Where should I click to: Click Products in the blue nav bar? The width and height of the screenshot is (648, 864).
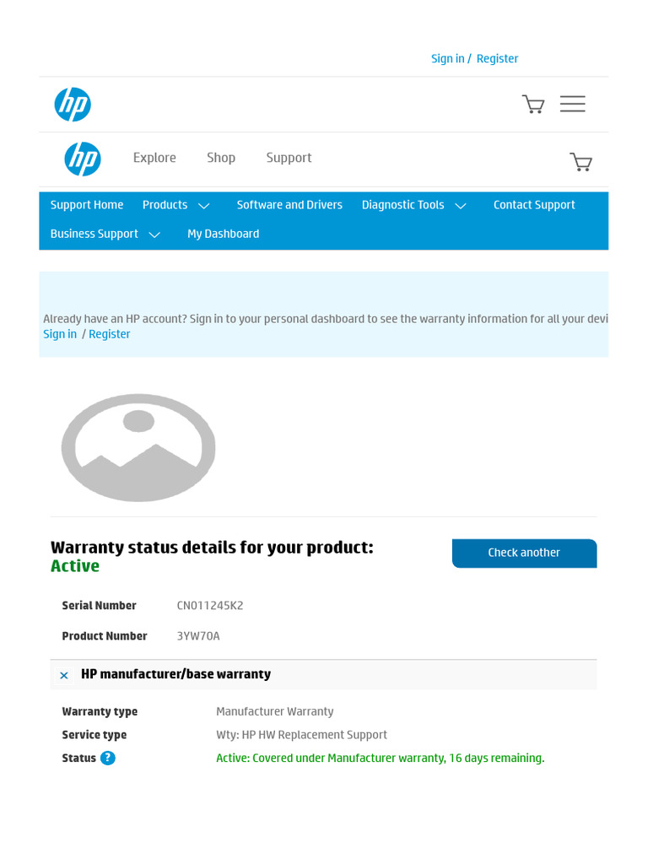tap(165, 205)
